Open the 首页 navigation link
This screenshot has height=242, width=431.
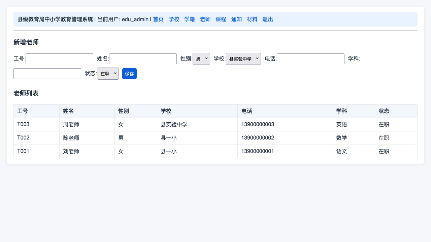pos(158,19)
